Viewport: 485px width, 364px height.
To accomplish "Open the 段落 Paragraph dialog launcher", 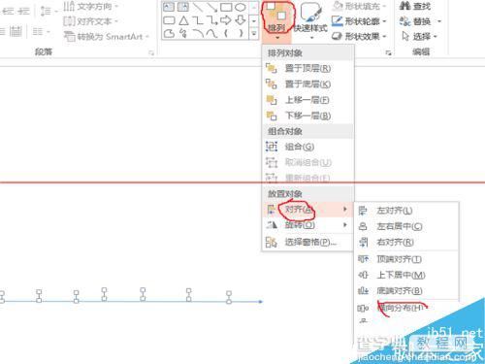I will tap(151, 53).
